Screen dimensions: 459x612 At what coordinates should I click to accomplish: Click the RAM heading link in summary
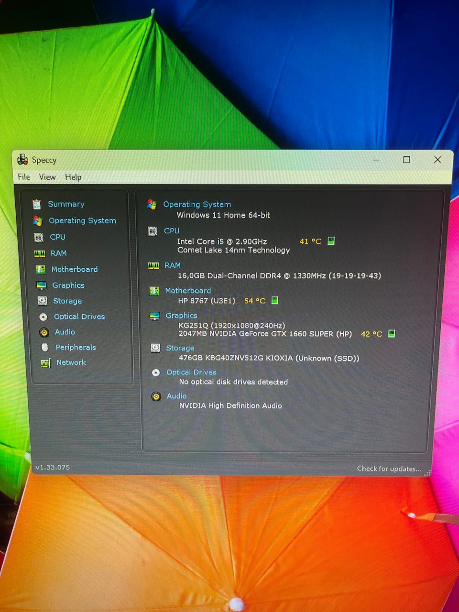click(173, 265)
